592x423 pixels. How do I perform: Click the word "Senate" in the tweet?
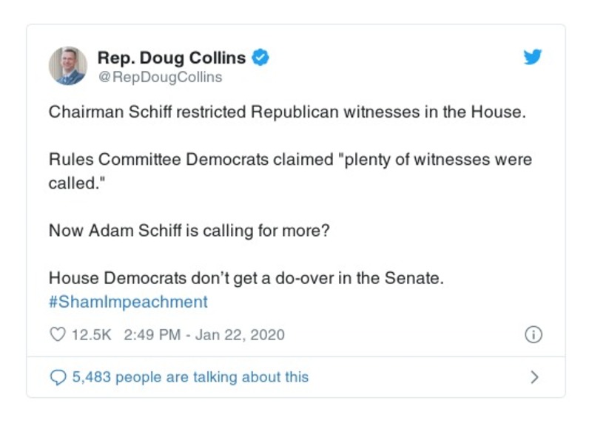point(415,278)
